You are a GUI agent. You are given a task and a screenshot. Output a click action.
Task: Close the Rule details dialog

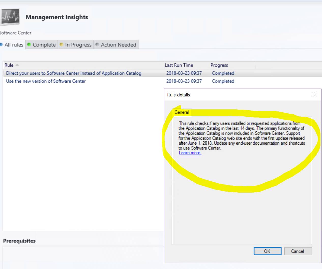(x=315, y=95)
